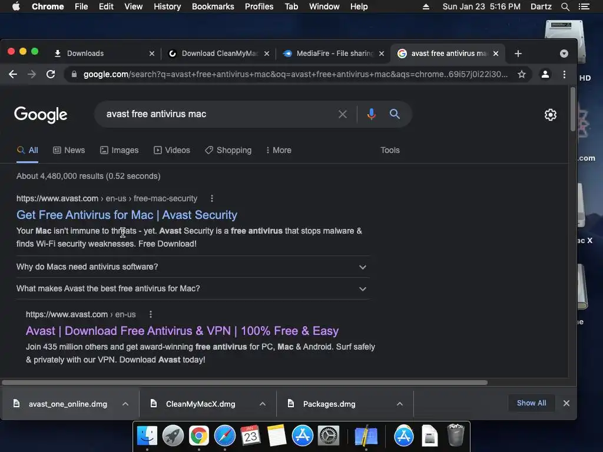Click the Google logo
Screen dimensions: 603x452
(41, 115)
